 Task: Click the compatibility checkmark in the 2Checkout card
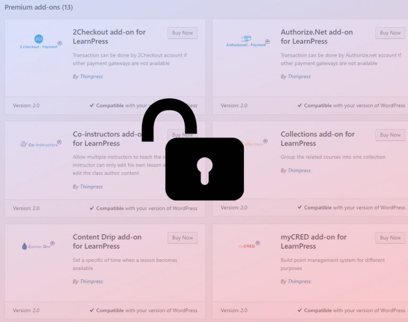(92, 106)
